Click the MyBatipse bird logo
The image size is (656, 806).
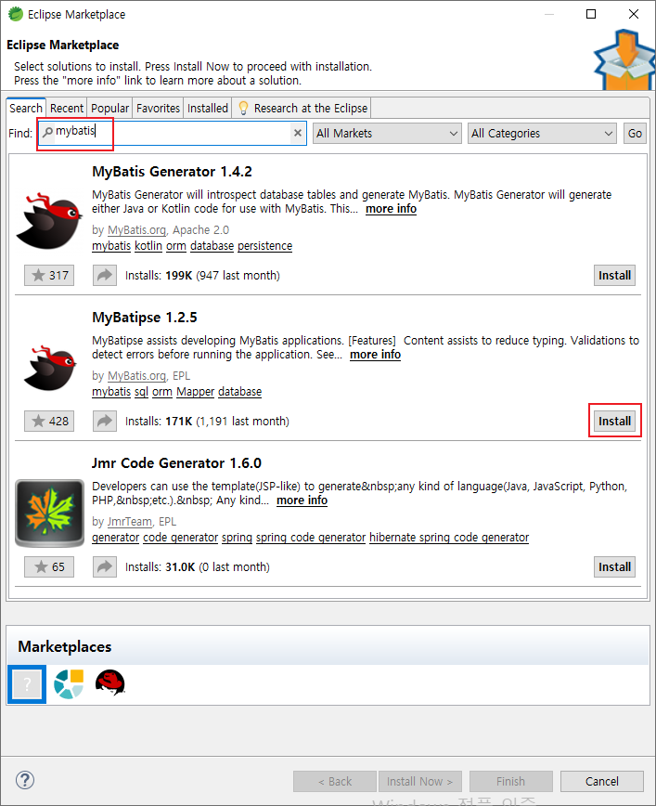50,368
